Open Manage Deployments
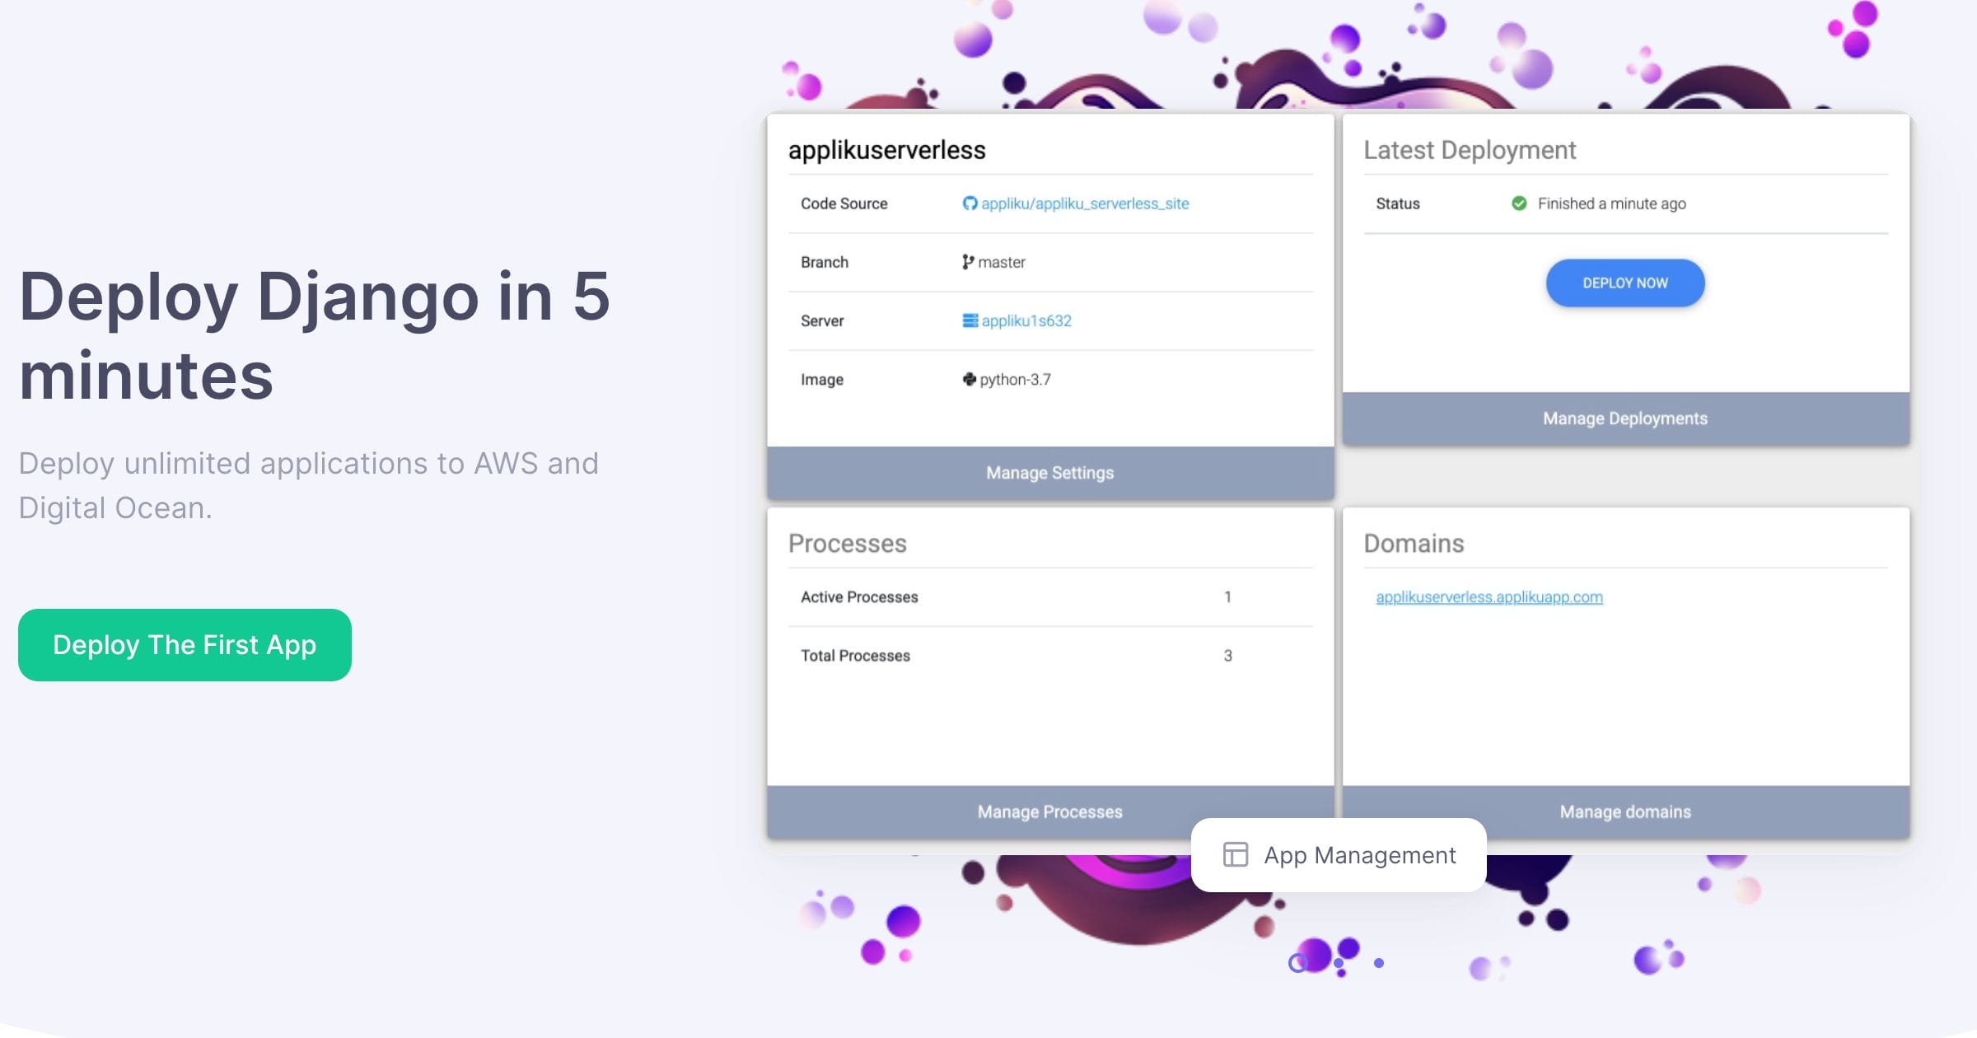 click(x=1624, y=418)
